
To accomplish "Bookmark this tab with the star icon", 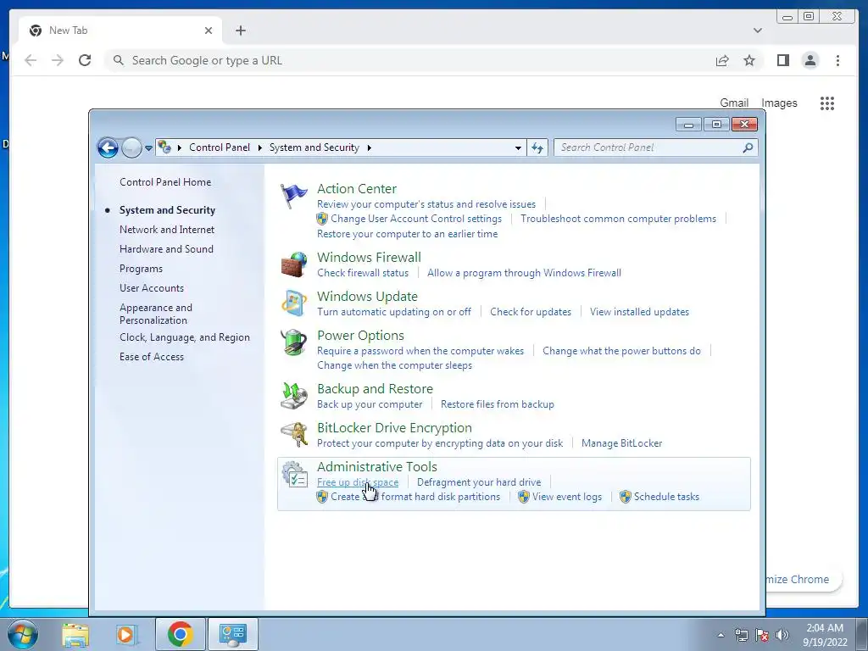I will (x=749, y=60).
